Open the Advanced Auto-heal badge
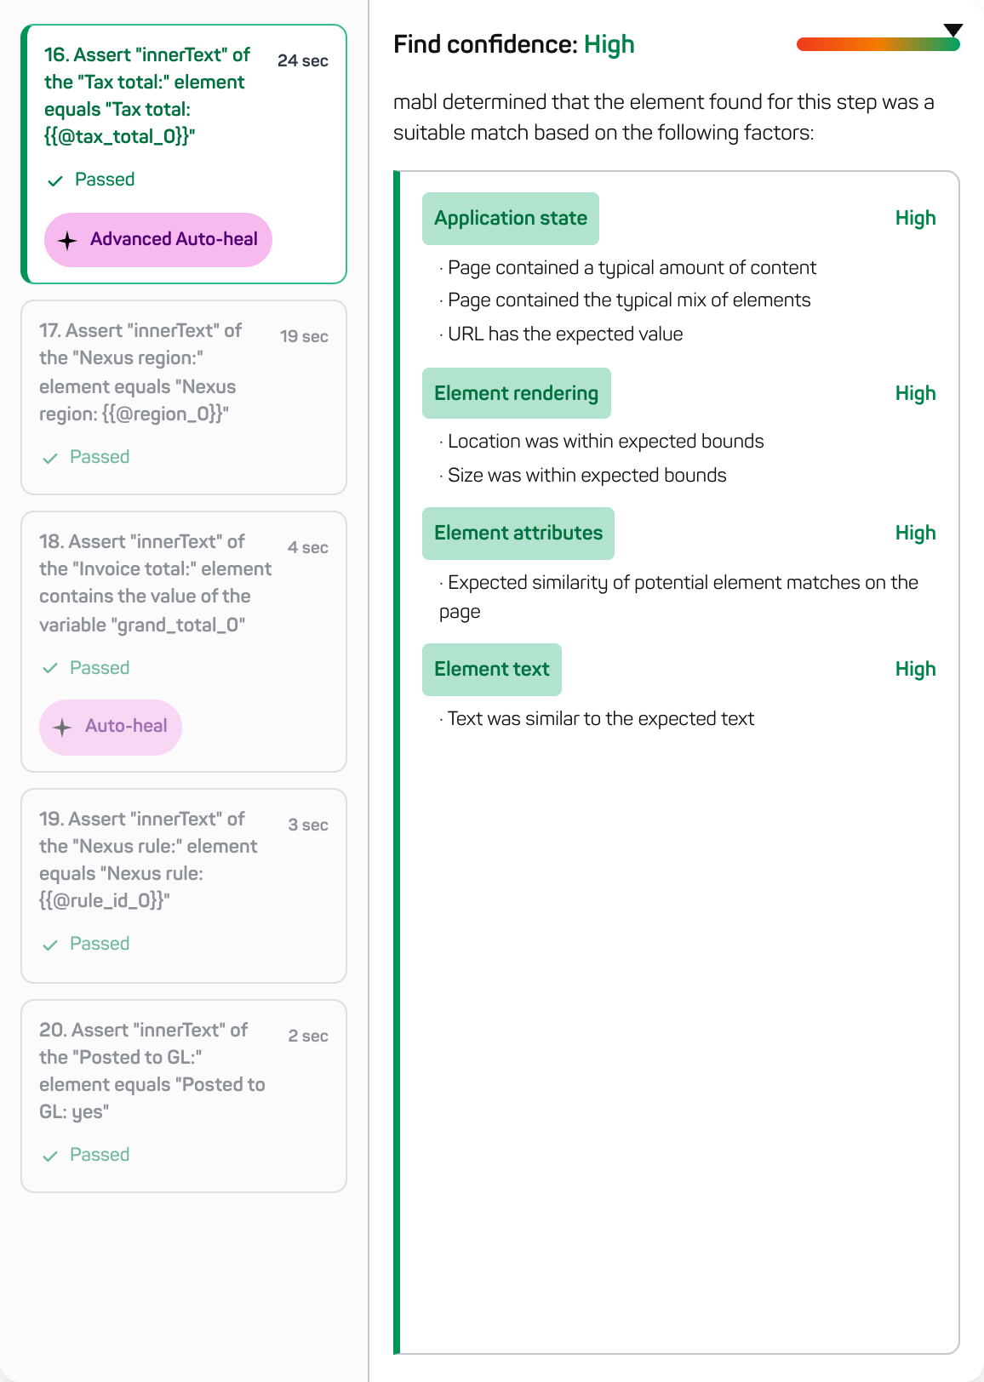 click(158, 240)
